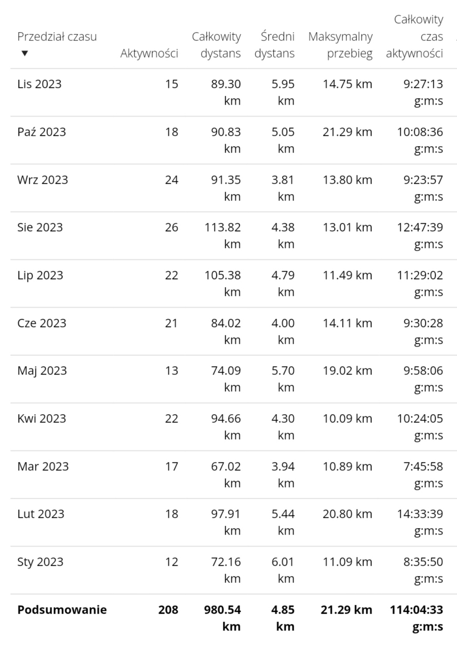Click the Sty 2023 period
This screenshot has width=457, height=650.
pyautogui.click(x=40, y=562)
